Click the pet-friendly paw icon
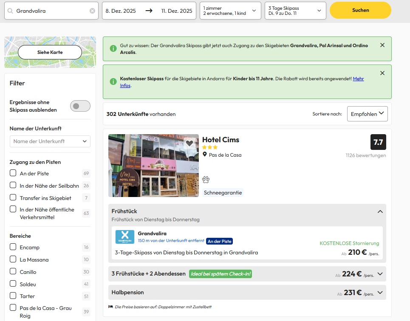Viewport: 410px width, 321px height. [206, 180]
